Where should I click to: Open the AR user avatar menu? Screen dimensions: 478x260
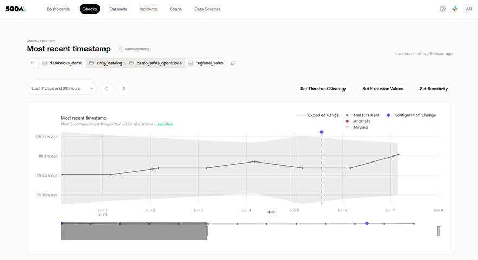(468, 9)
